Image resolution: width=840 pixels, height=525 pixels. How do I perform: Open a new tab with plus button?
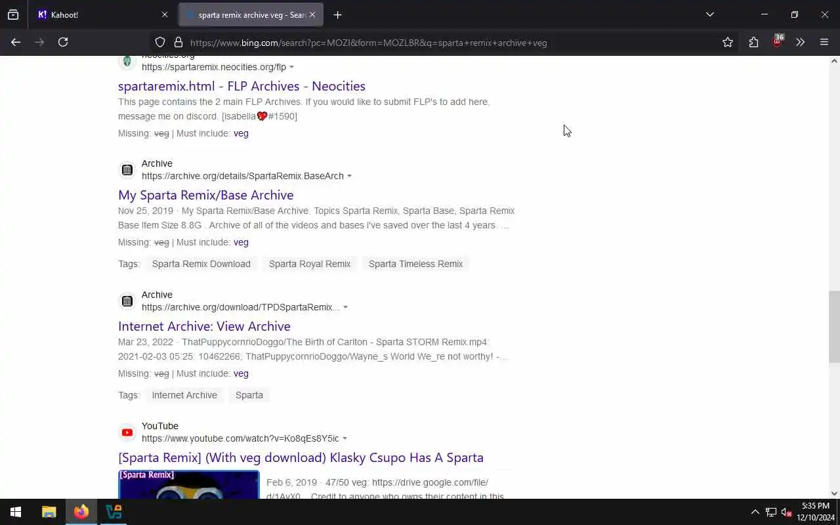[337, 14]
